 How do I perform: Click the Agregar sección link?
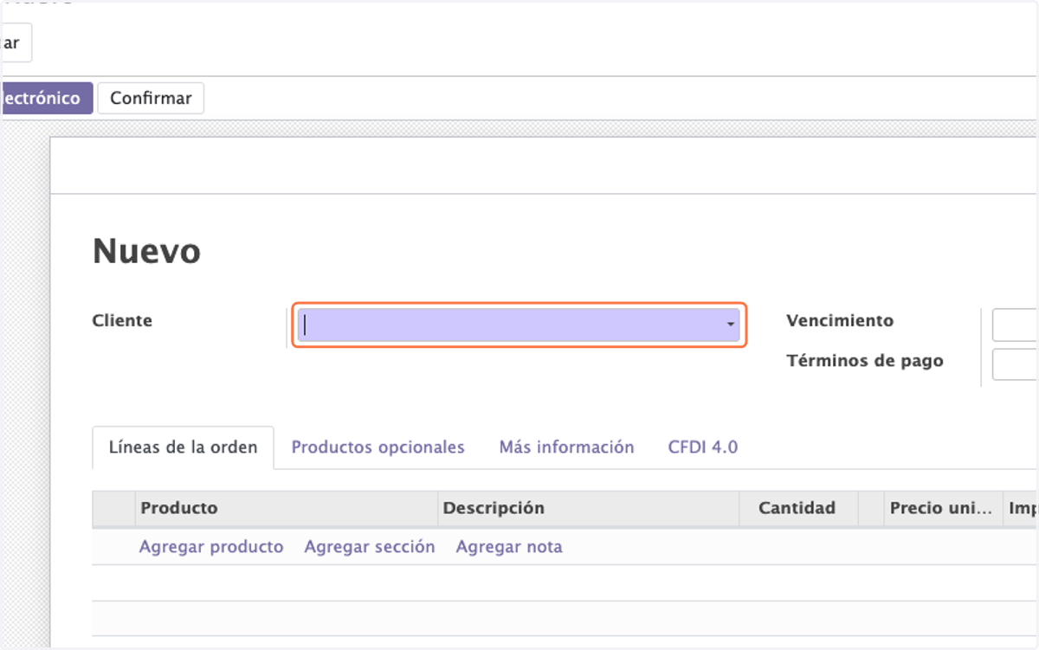pyautogui.click(x=370, y=547)
